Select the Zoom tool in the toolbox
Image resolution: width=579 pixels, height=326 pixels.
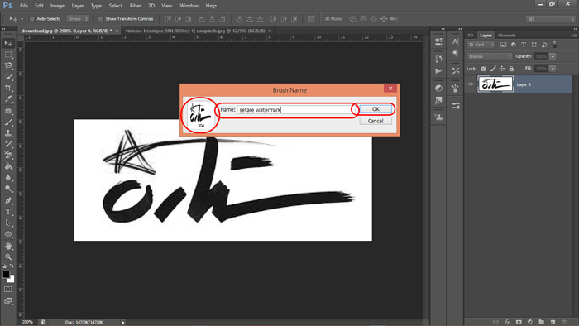click(x=8, y=257)
